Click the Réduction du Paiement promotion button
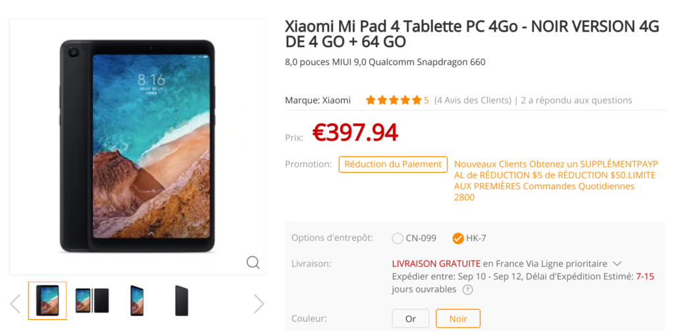Viewport: 674px width, 331px height. pyautogui.click(x=394, y=164)
